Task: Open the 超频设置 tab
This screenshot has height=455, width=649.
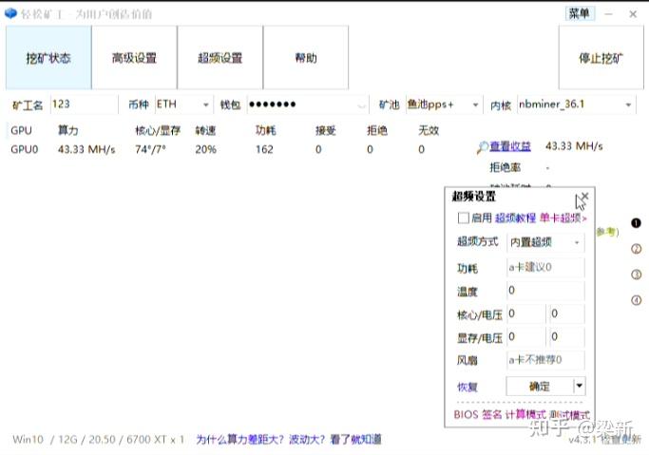Action: 220,58
